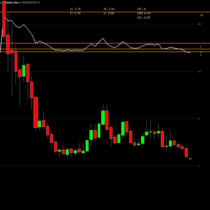Click the price axis label 11
This screenshot has height=210, width=210.
point(199,71)
